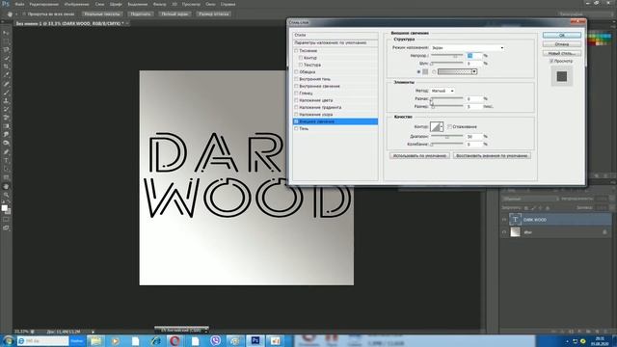Select the Gradient tool

pos(6,126)
